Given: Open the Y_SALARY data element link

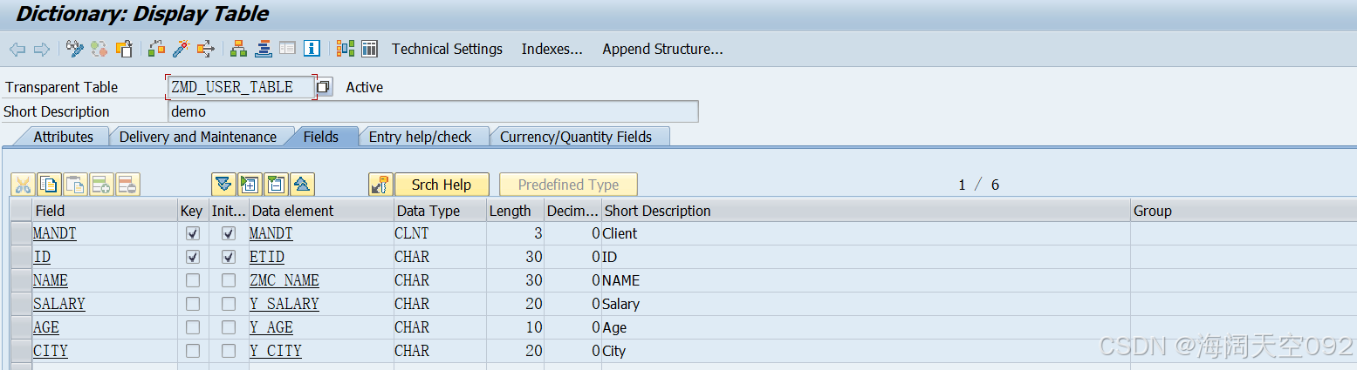Looking at the screenshot, I should [284, 304].
